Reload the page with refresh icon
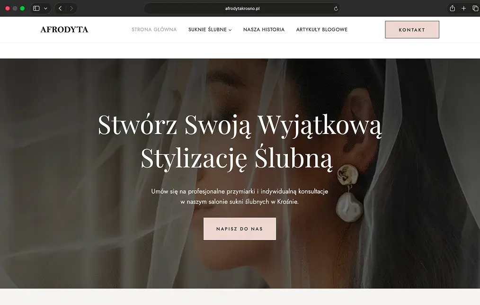This screenshot has height=305, width=480. tap(336, 9)
